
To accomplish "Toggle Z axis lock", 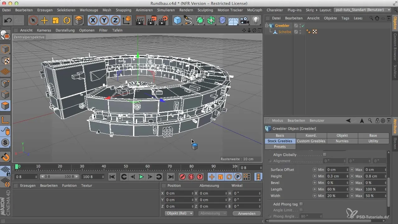I will tap(116, 21).
